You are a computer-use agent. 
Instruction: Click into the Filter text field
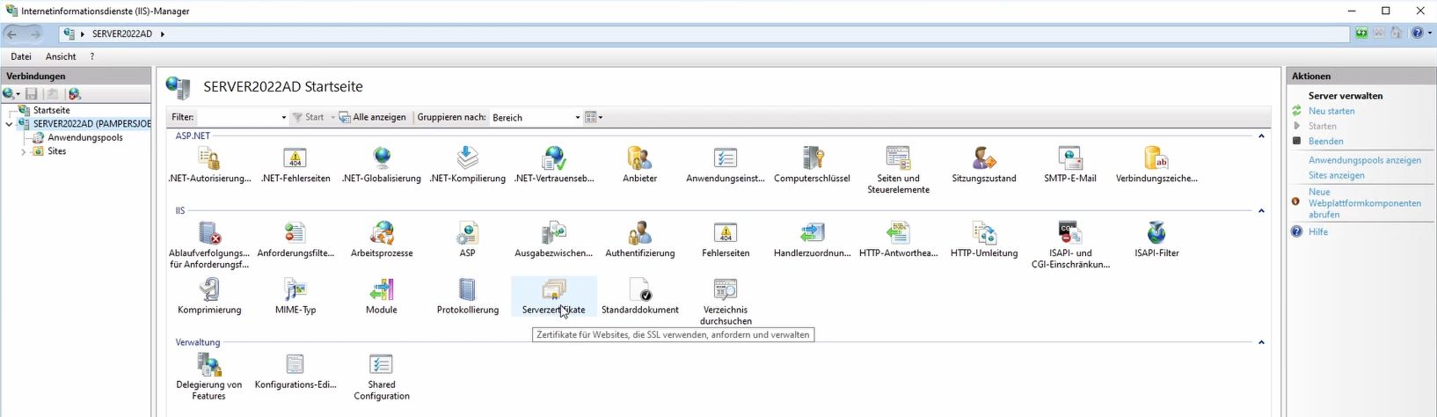(x=237, y=117)
